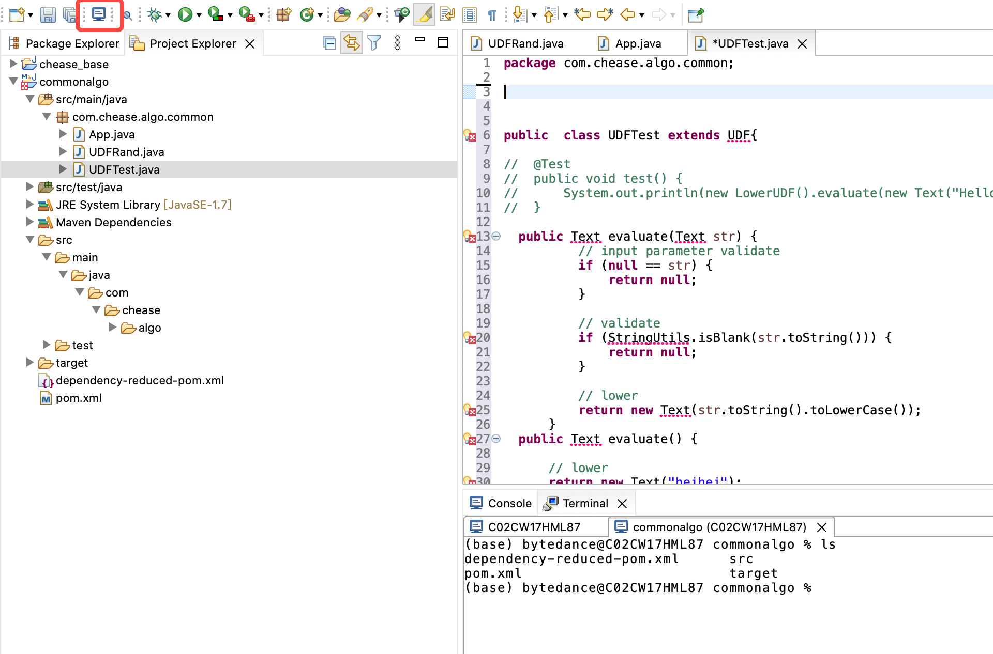
Task: Toggle Link with Editor button
Action: coord(352,43)
